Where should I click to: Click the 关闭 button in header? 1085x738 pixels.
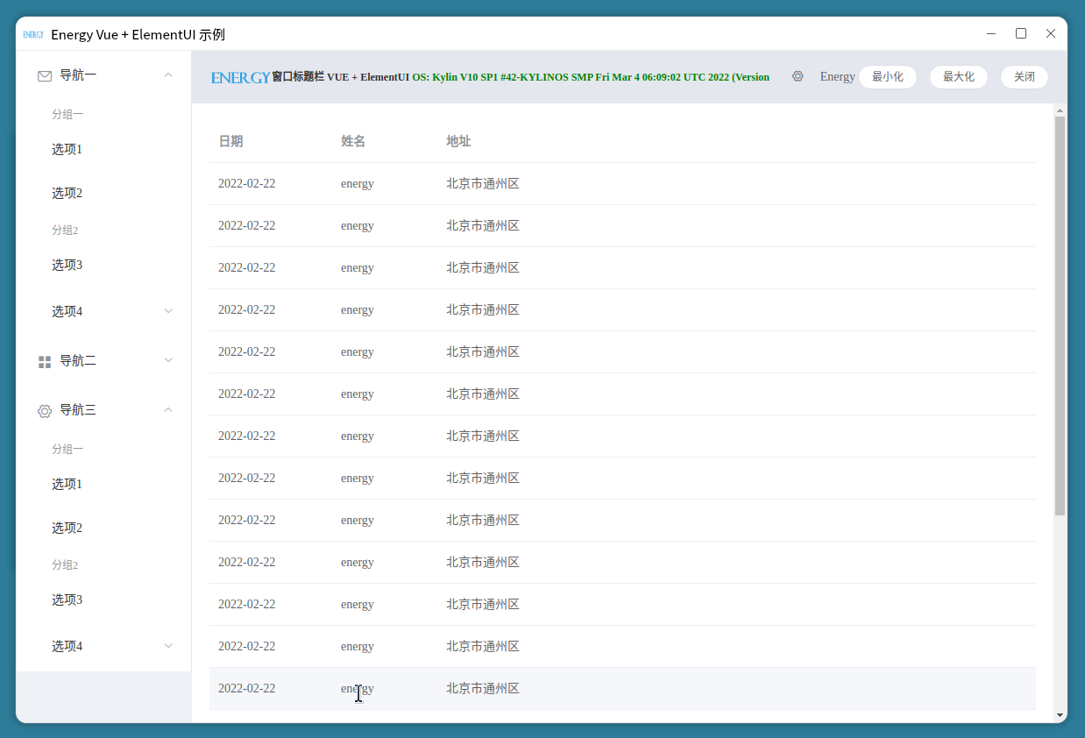click(1025, 77)
